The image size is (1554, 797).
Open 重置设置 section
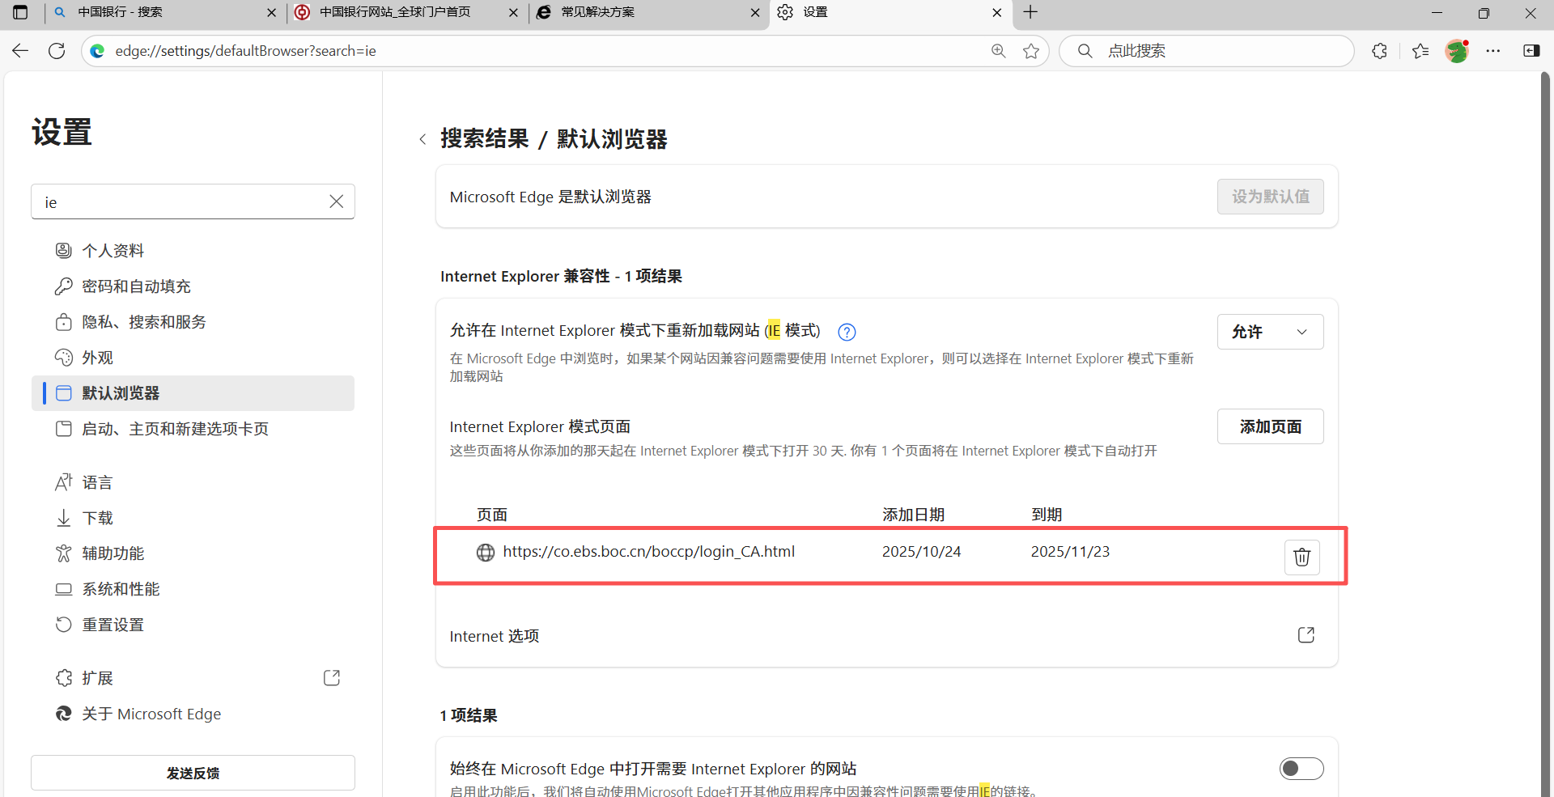[x=193, y=625]
